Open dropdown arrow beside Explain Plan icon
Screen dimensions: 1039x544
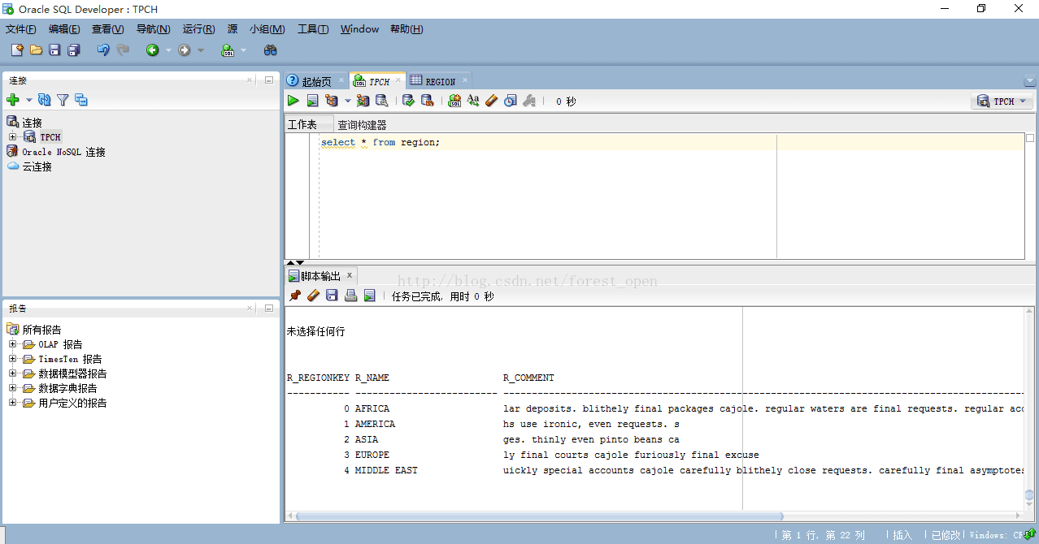pyautogui.click(x=347, y=101)
